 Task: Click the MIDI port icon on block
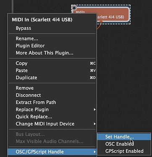[x=74, y=8]
